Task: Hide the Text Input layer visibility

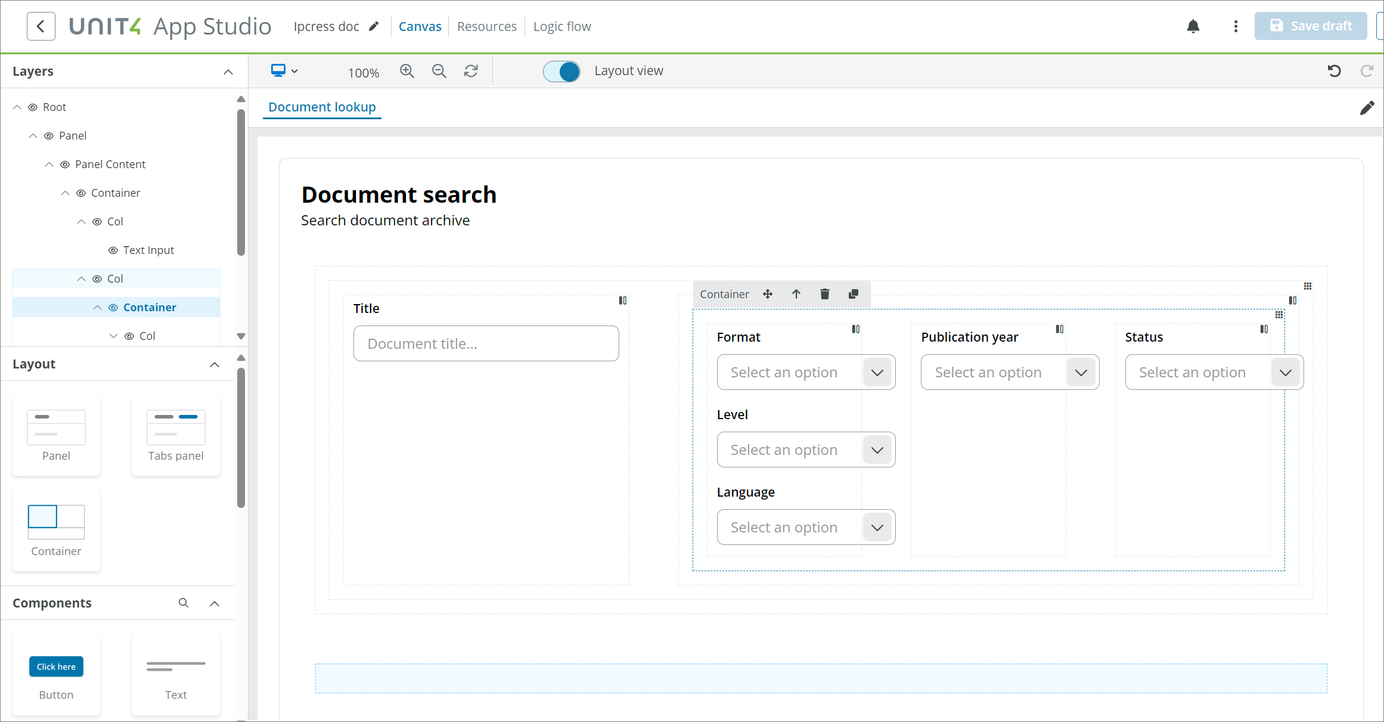Action: point(113,250)
